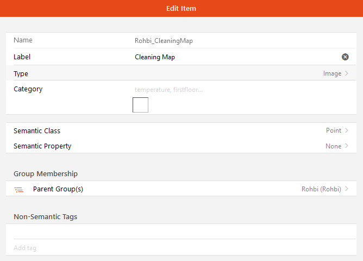Choose the Point semantic class value
The image size is (363, 261).
(x=333, y=130)
